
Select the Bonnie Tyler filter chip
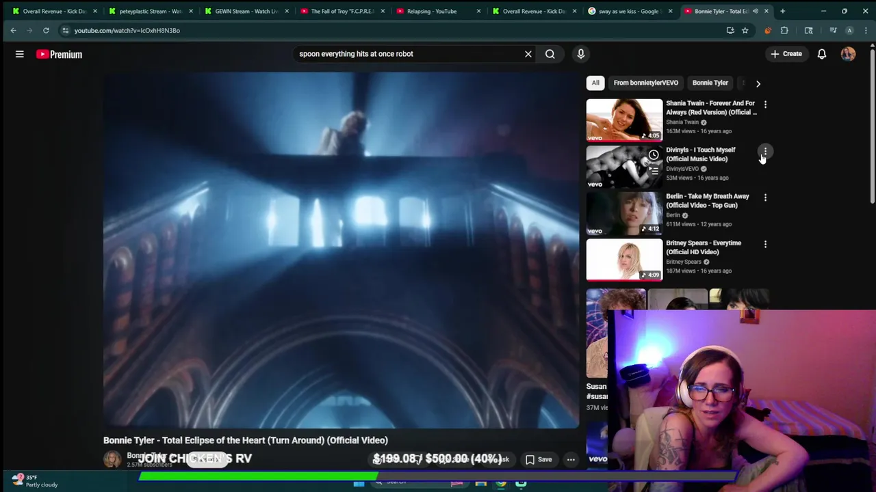point(710,83)
